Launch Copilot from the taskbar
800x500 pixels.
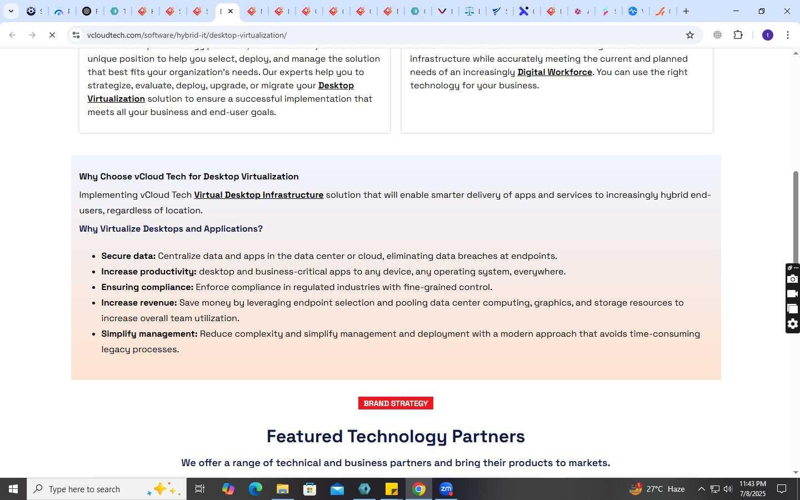tap(228, 489)
